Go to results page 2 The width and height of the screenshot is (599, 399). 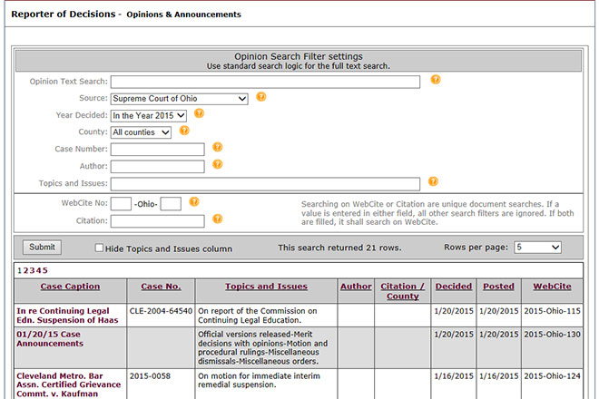click(25, 271)
